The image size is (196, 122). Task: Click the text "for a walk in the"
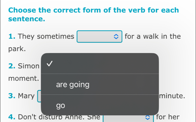coord(153,37)
